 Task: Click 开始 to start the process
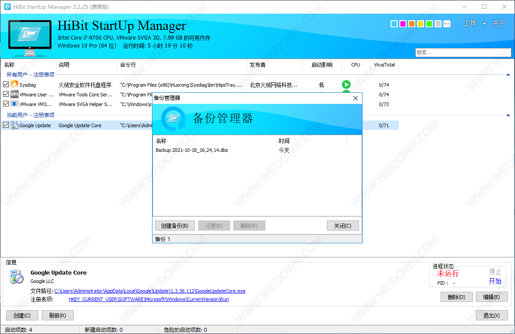tap(495, 281)
